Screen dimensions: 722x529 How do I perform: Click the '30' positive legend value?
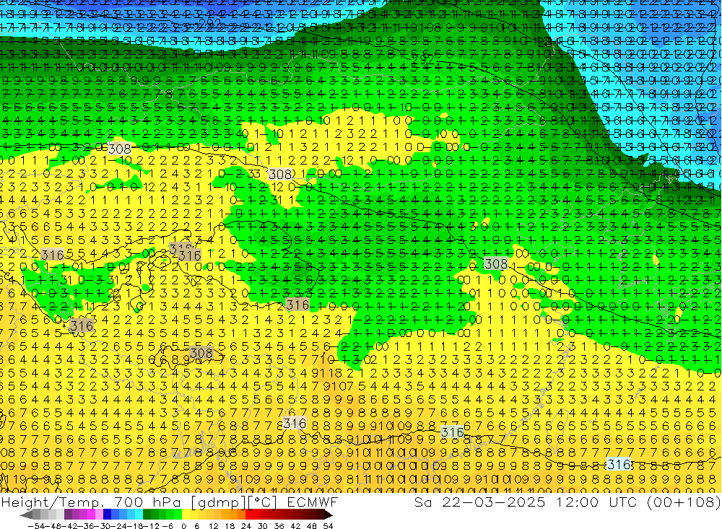(x=263, y=526)
